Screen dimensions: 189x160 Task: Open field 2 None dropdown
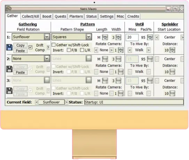(31, 59)
